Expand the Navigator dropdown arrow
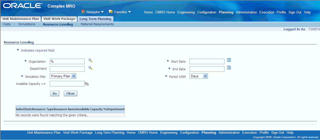320x140 pixels. (x=102, y=12)
